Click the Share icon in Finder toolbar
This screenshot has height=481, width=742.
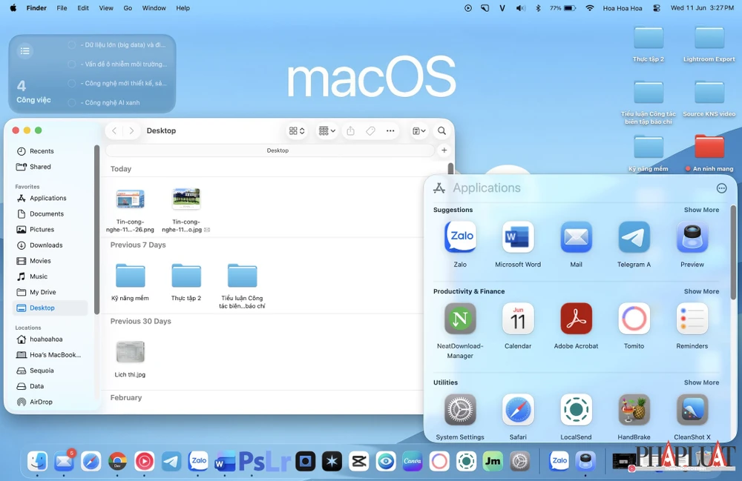[350, 131]
